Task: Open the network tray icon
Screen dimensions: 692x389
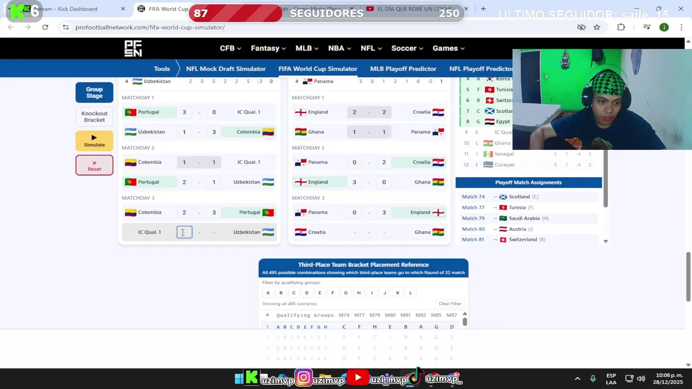Action: coord(629,379)
